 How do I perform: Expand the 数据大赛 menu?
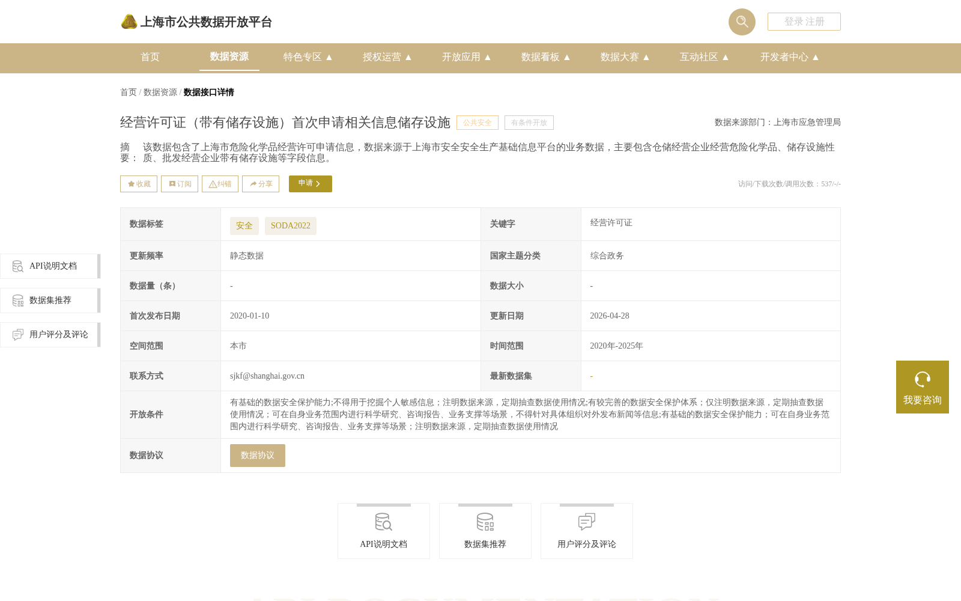click(625, 57)
